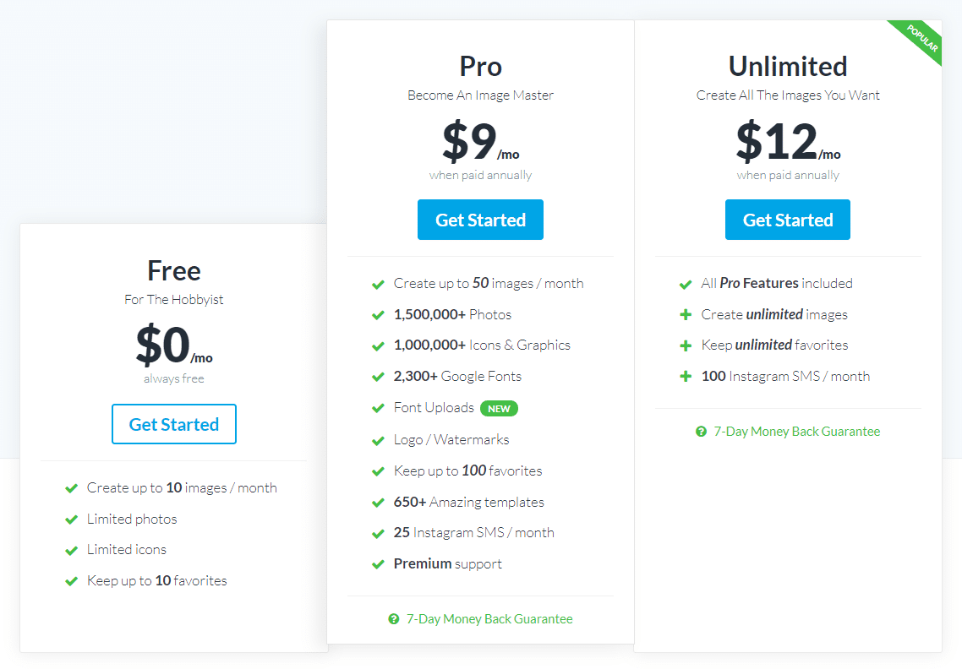Click the checkmark beside '2,300+ Google Fonts'
This screenshot has width=962, height=669.
tap(378, 377)
